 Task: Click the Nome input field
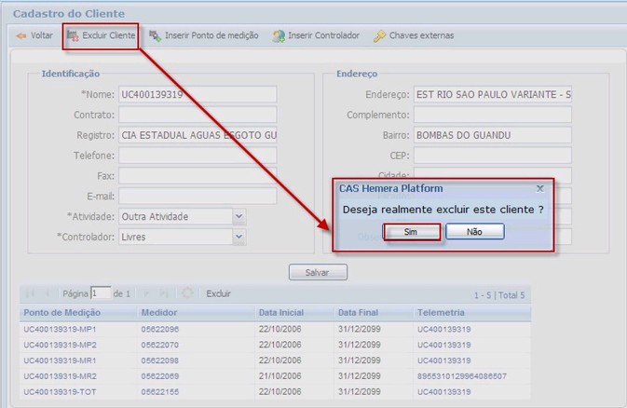pyautogui.click(x=197, y=94)
